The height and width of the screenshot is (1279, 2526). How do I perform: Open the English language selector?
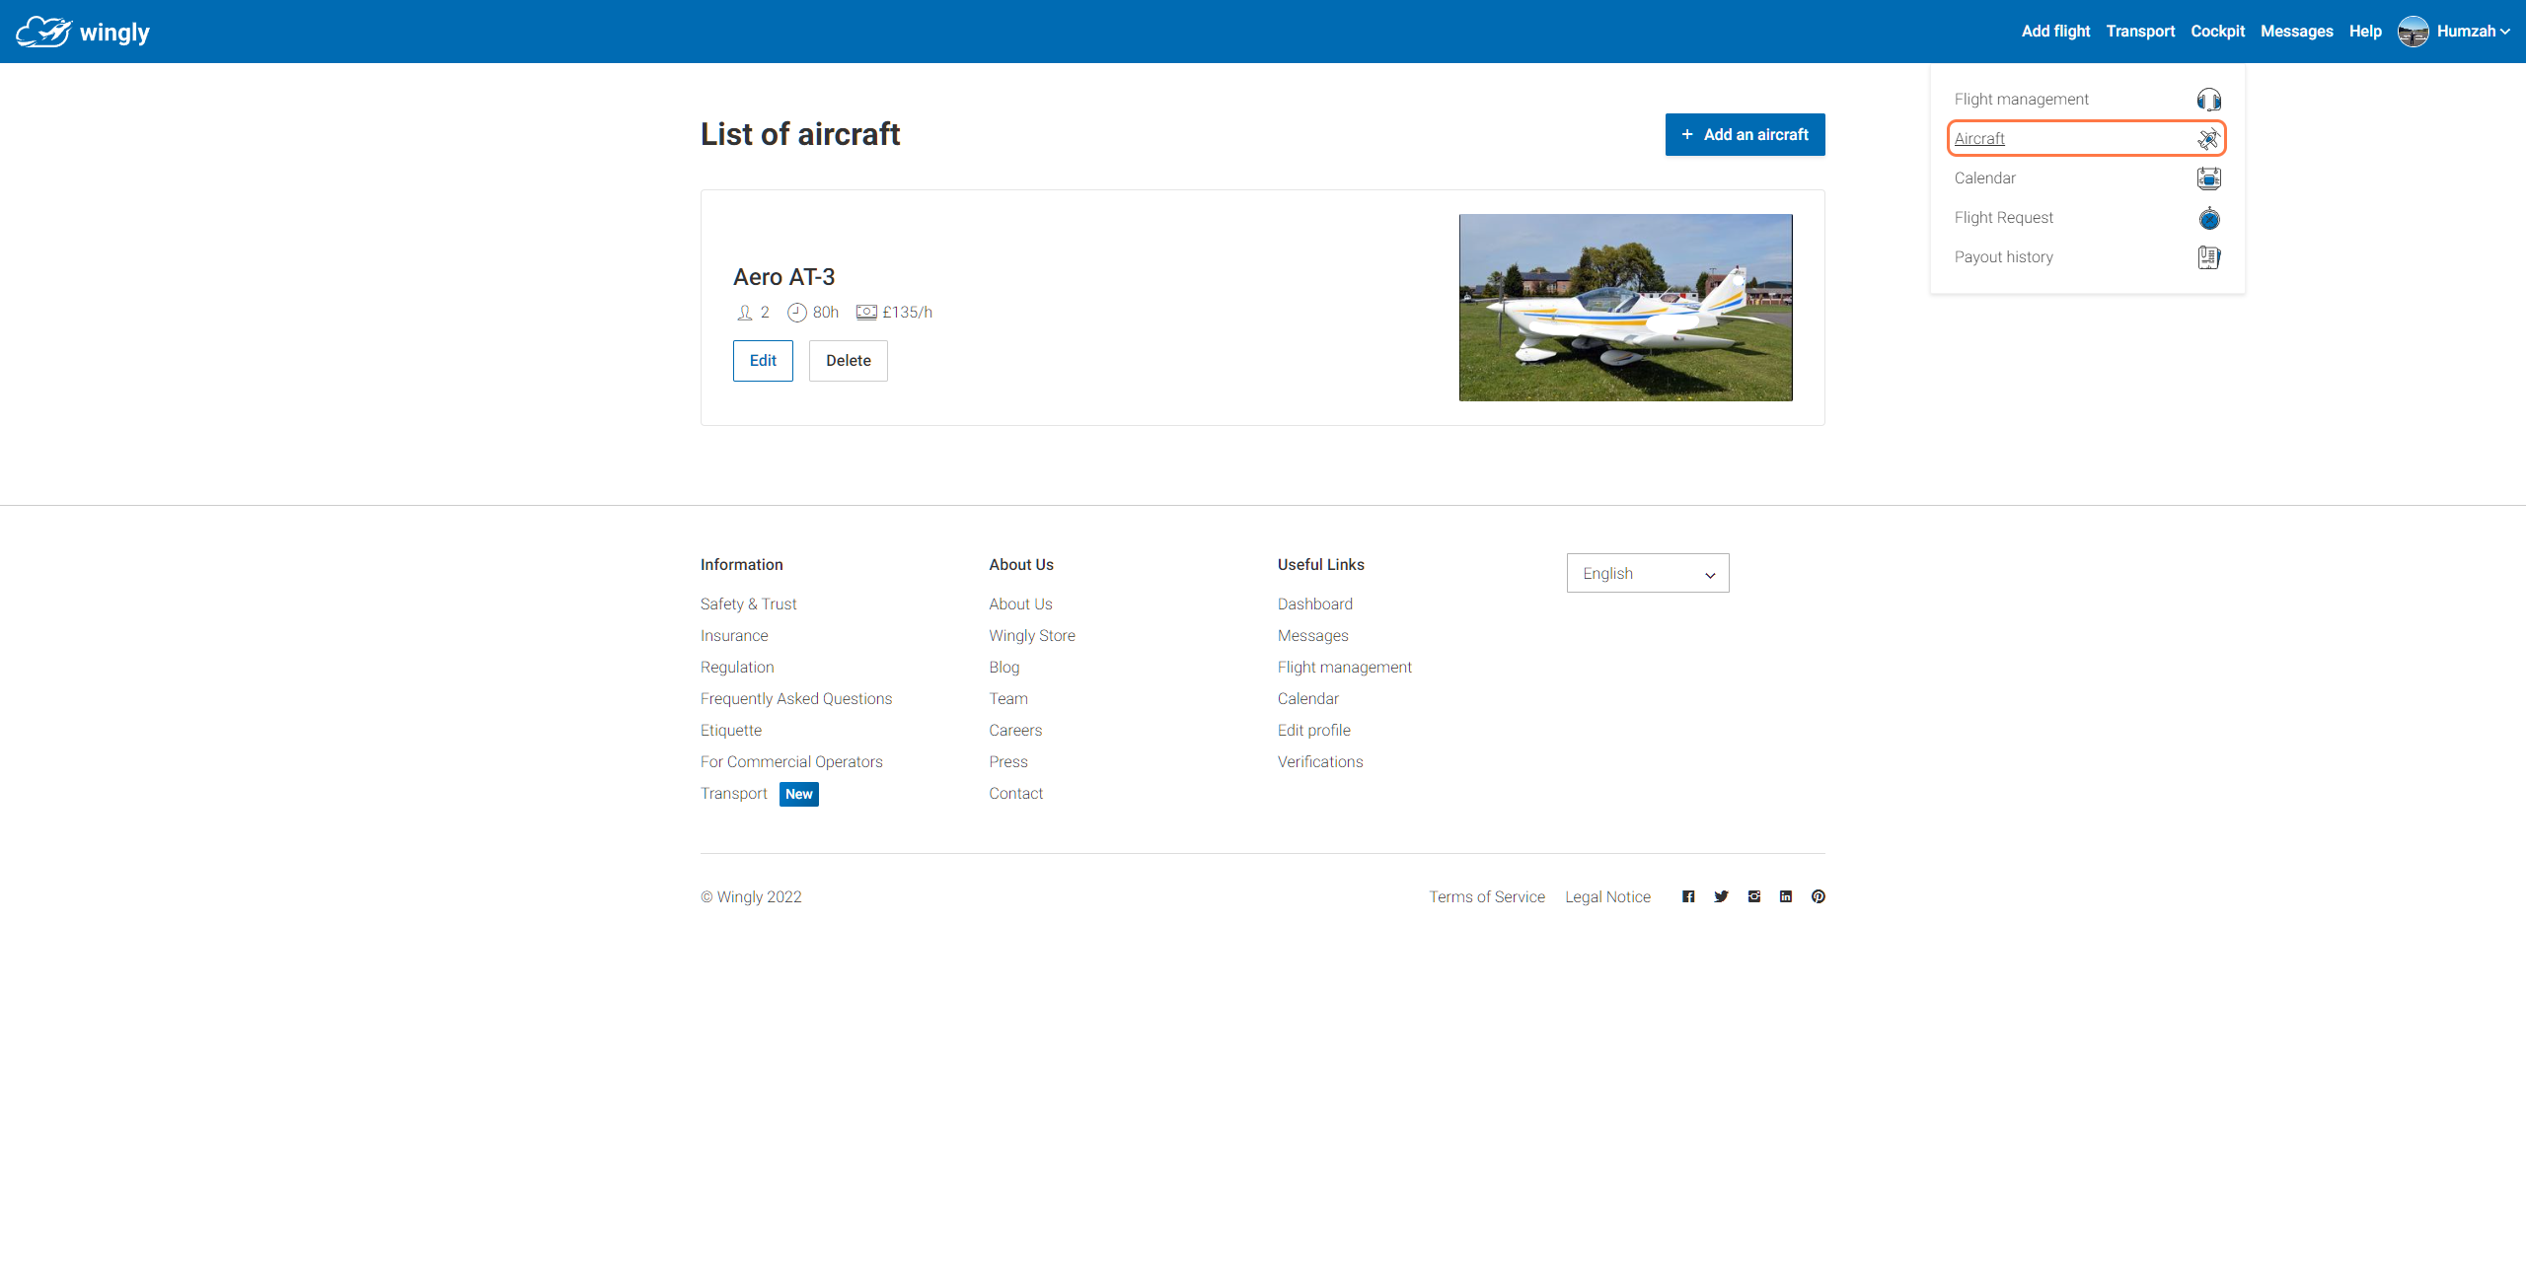pos(1648,573)
